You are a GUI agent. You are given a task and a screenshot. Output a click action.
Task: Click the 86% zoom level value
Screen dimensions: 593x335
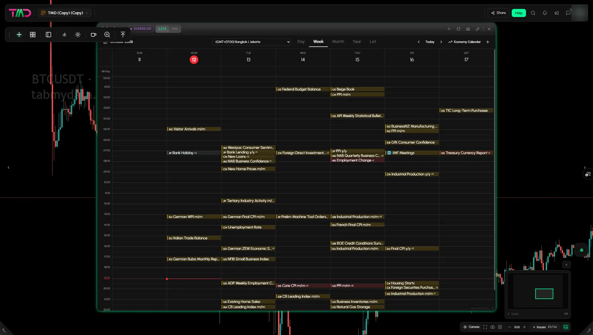(517, 327)
